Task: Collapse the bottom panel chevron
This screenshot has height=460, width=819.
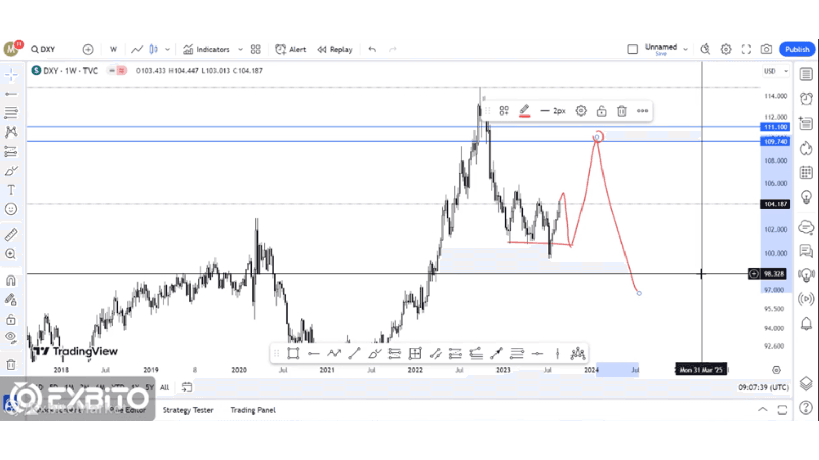Action: click(763, 409)
